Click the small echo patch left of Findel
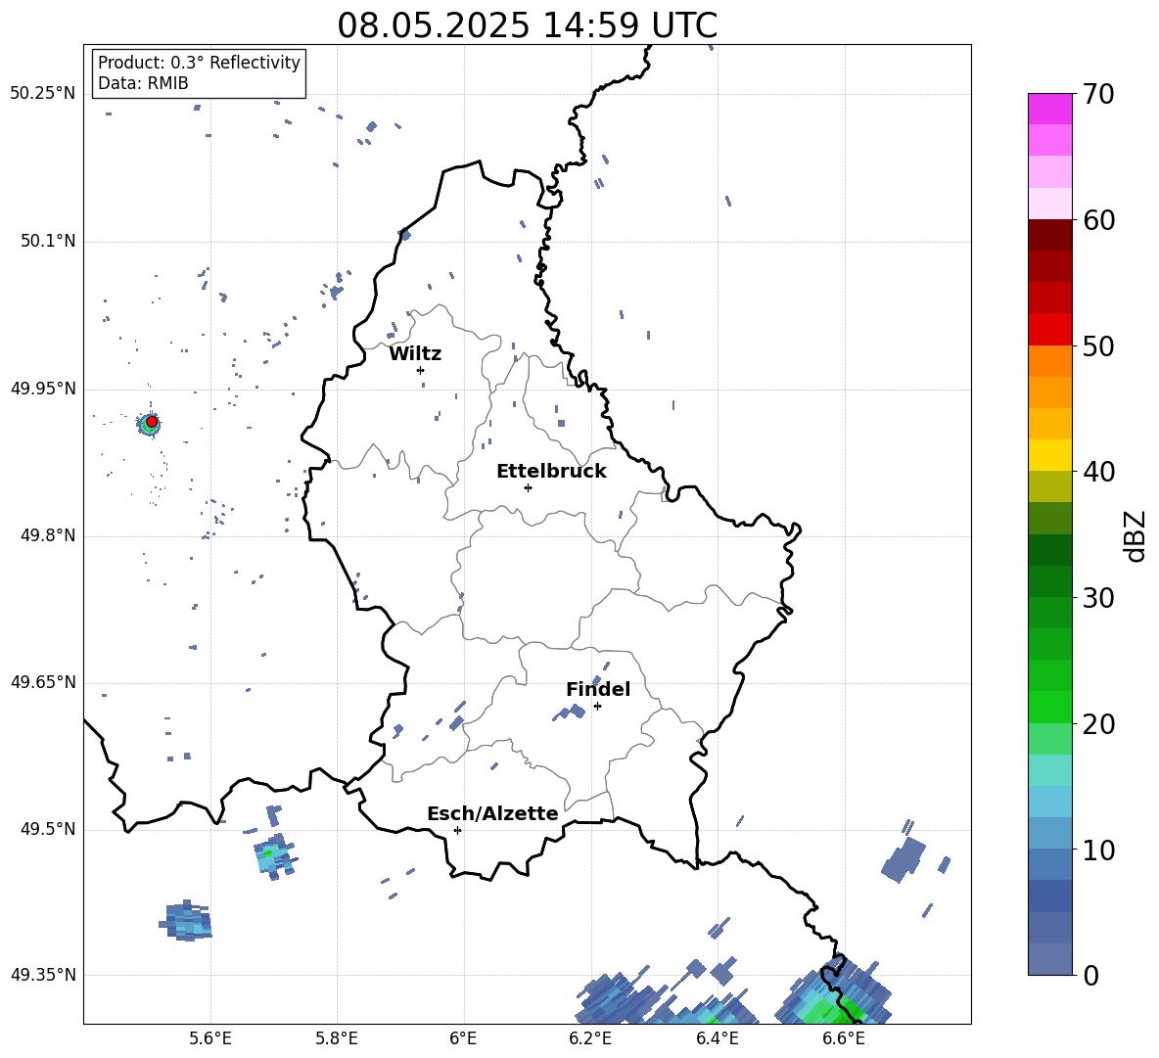Viewport: 1159px width, 1058px height. [570, 713]
